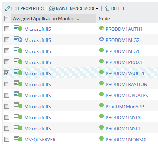This screenshot has width=158, height=144.
Task: Click application status icon for PRODDM1INST3 row
Action: click(18, 116)
